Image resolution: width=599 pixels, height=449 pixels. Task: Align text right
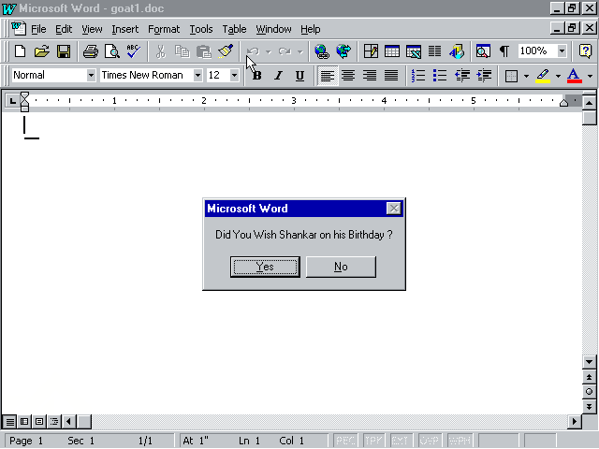pyautogui.click(x=370, y=76)
